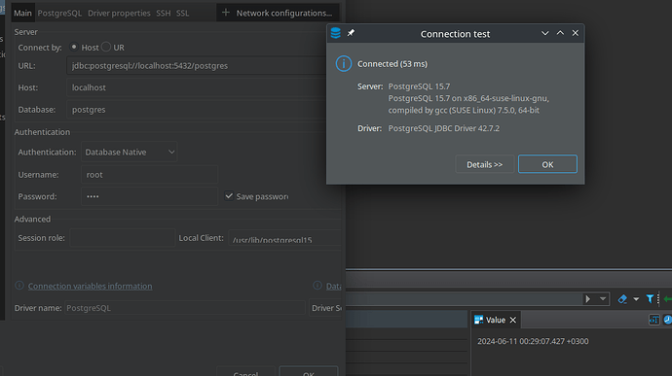This screenshot has width=672, height=376.
Task: Click the up chevron in Connection test title bar
Action: point(560,33)
